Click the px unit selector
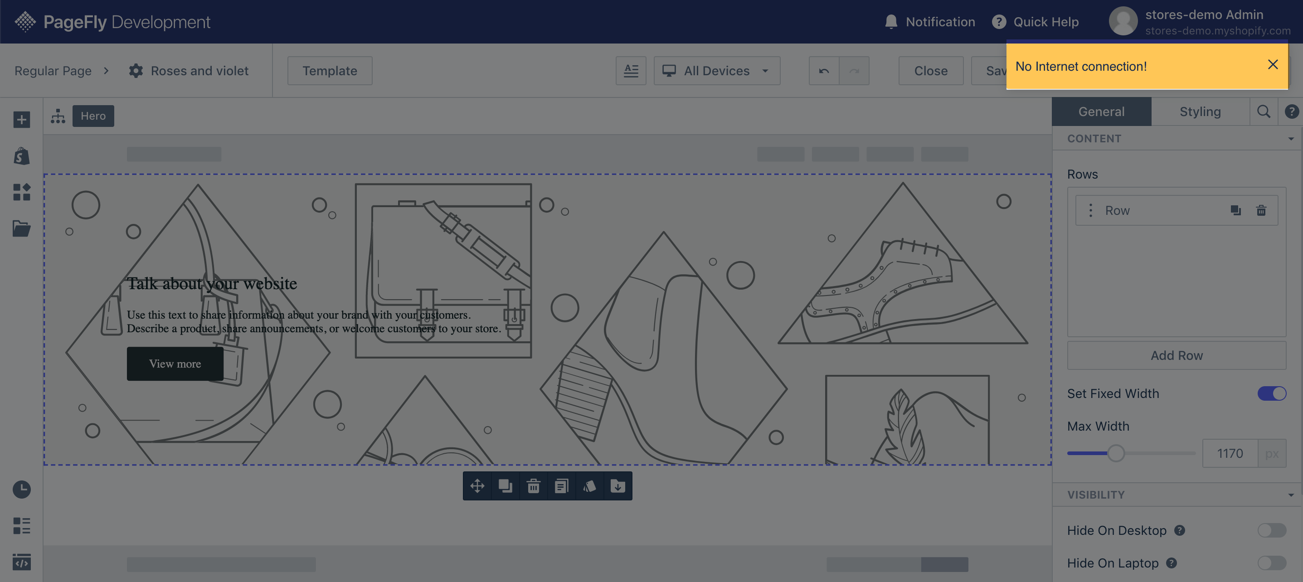The height and width of the screenshot is (582, 1303). (x=1272, y=453)
